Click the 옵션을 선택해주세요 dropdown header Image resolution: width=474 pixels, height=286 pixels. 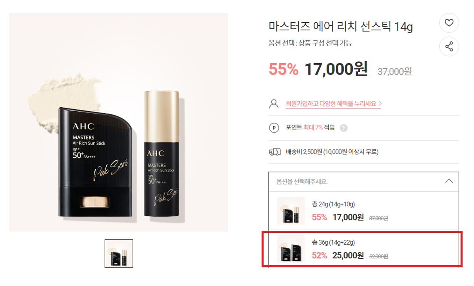click(363, 182)
